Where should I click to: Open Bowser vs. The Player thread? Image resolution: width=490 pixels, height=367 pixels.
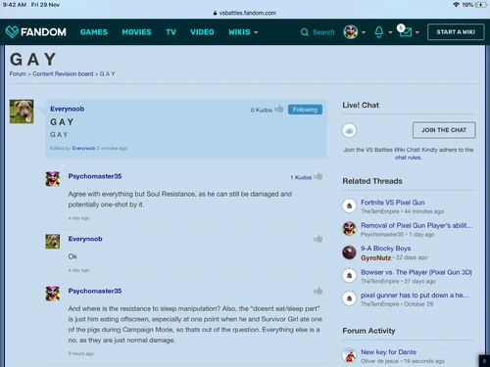pos(416,272)
